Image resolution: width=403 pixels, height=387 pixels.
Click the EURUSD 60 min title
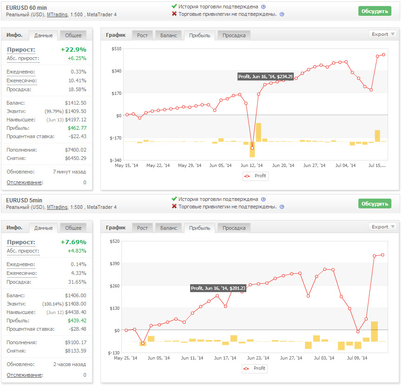(26, 8)
